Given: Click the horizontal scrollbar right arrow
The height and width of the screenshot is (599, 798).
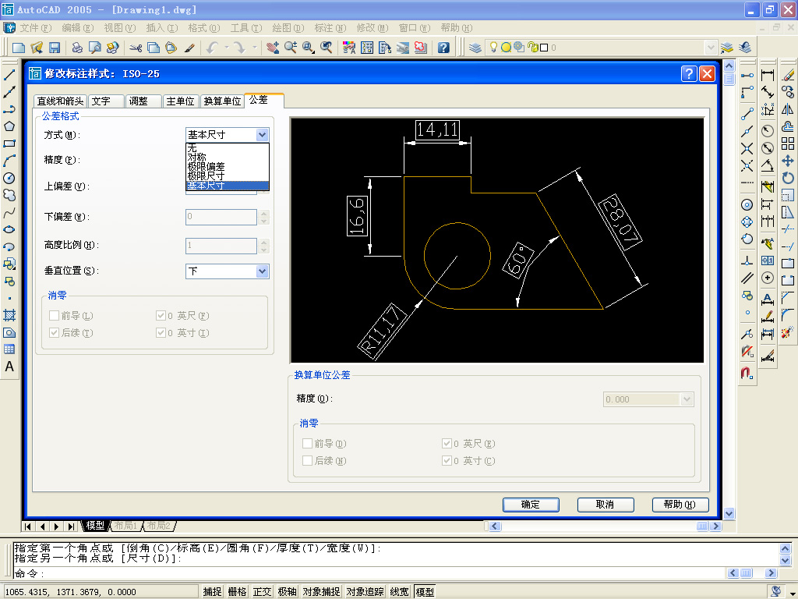Looking at the screenshot, I should [x=716, y=526].
